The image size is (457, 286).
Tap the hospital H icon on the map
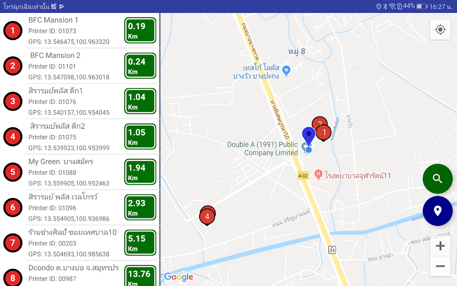[x=318, y=174]
